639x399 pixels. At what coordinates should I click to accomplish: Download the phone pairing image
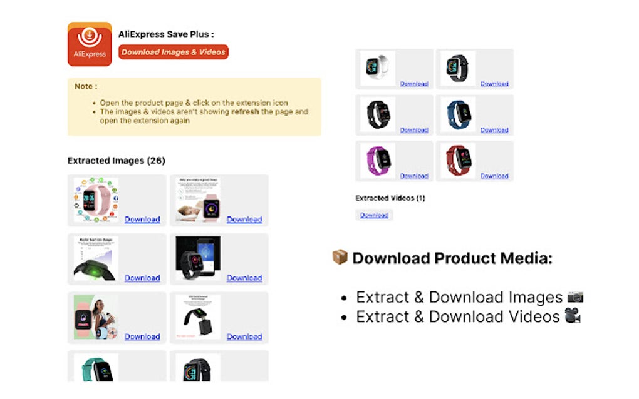coord(244,278)
